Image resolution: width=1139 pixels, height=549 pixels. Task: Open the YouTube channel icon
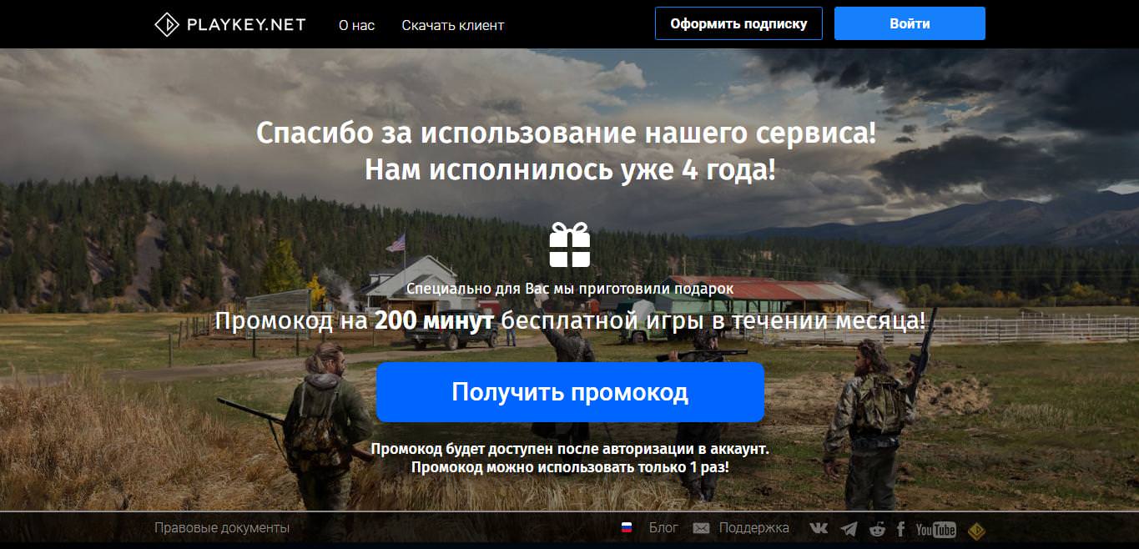(x=935, y=529)
